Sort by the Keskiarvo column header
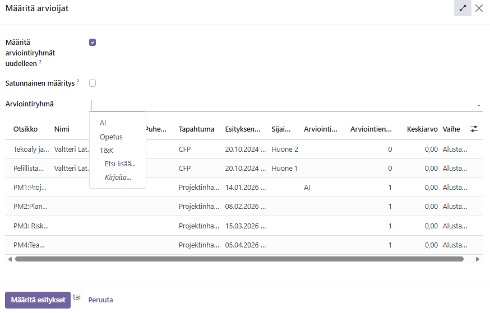 click(x=422, y=129)
